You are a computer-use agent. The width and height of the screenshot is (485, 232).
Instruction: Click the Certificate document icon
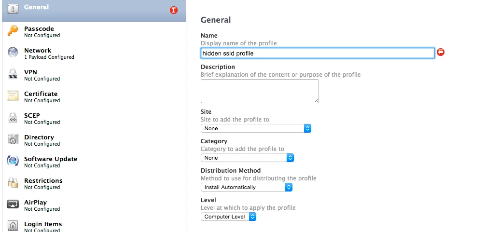13,96
